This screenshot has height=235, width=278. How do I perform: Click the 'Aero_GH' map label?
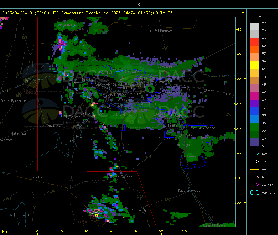click(185, 145)
